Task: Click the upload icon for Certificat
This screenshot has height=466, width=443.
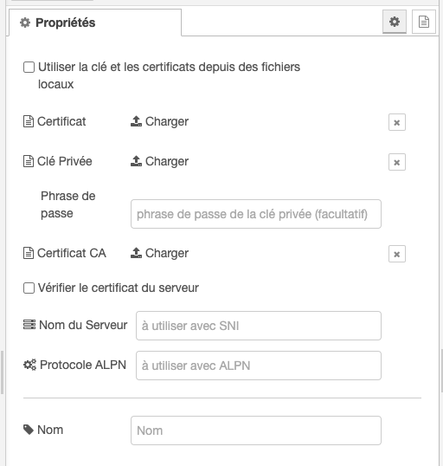Action: (x=137, y=121)
